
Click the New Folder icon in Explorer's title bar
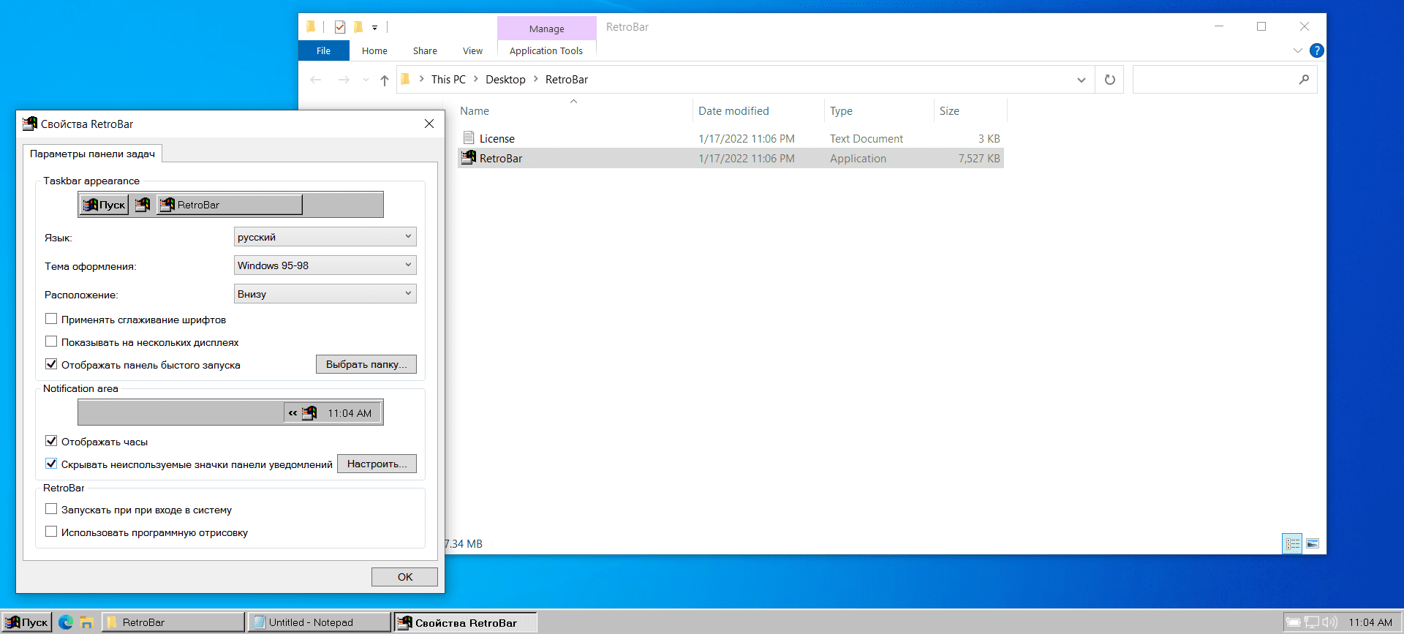[358, 27]
